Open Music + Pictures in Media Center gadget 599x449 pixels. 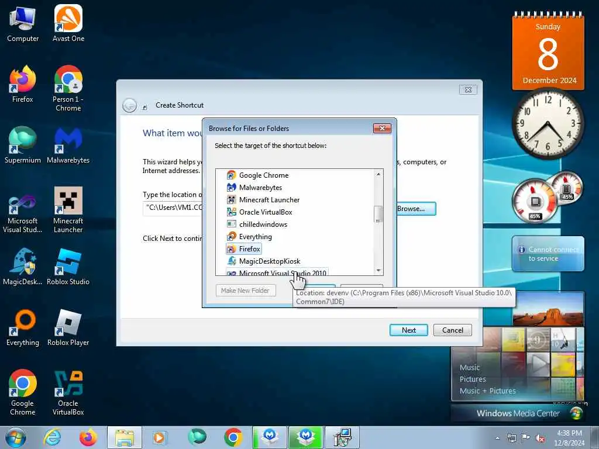click(487, 391)
